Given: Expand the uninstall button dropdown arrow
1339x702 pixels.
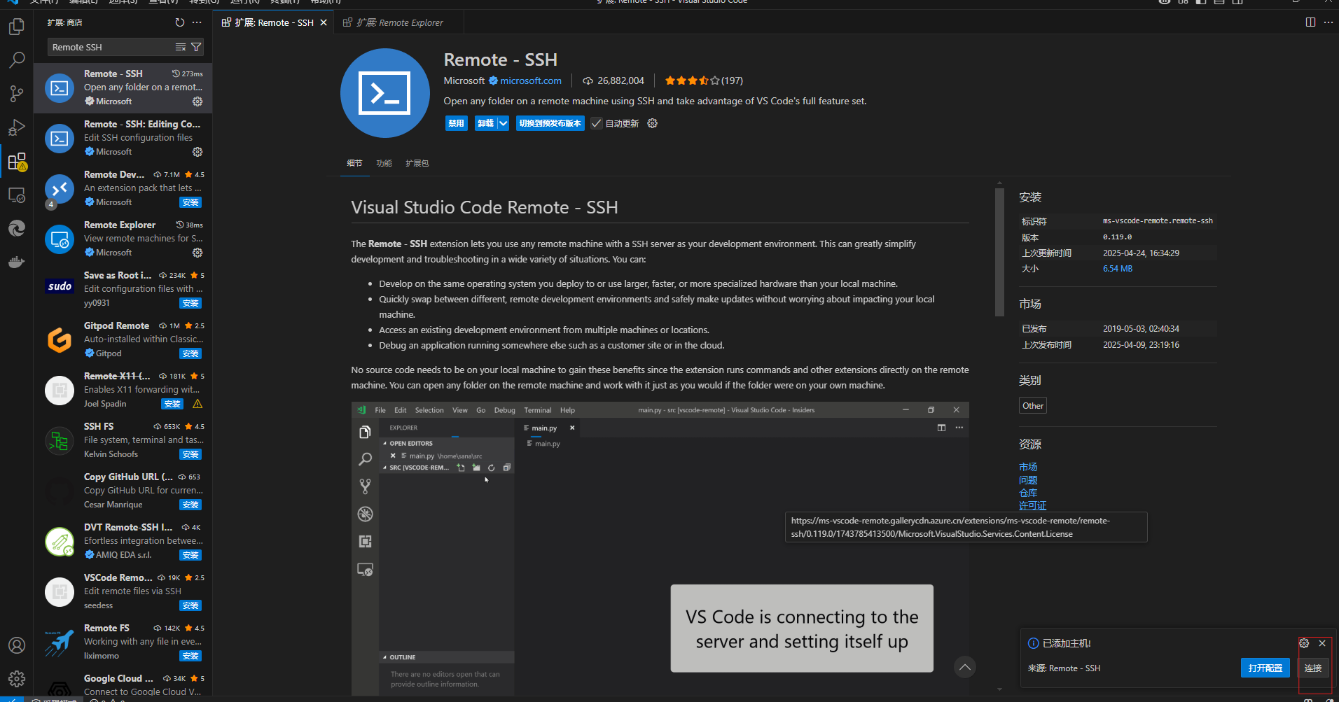Looking at the screenshot, I should pyautogui.click(x=503, y=123).
